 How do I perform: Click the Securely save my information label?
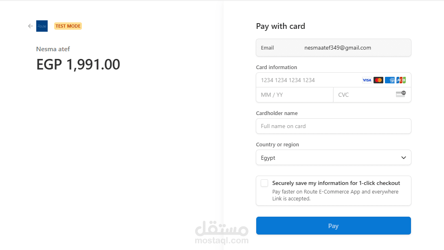(336, 183)
